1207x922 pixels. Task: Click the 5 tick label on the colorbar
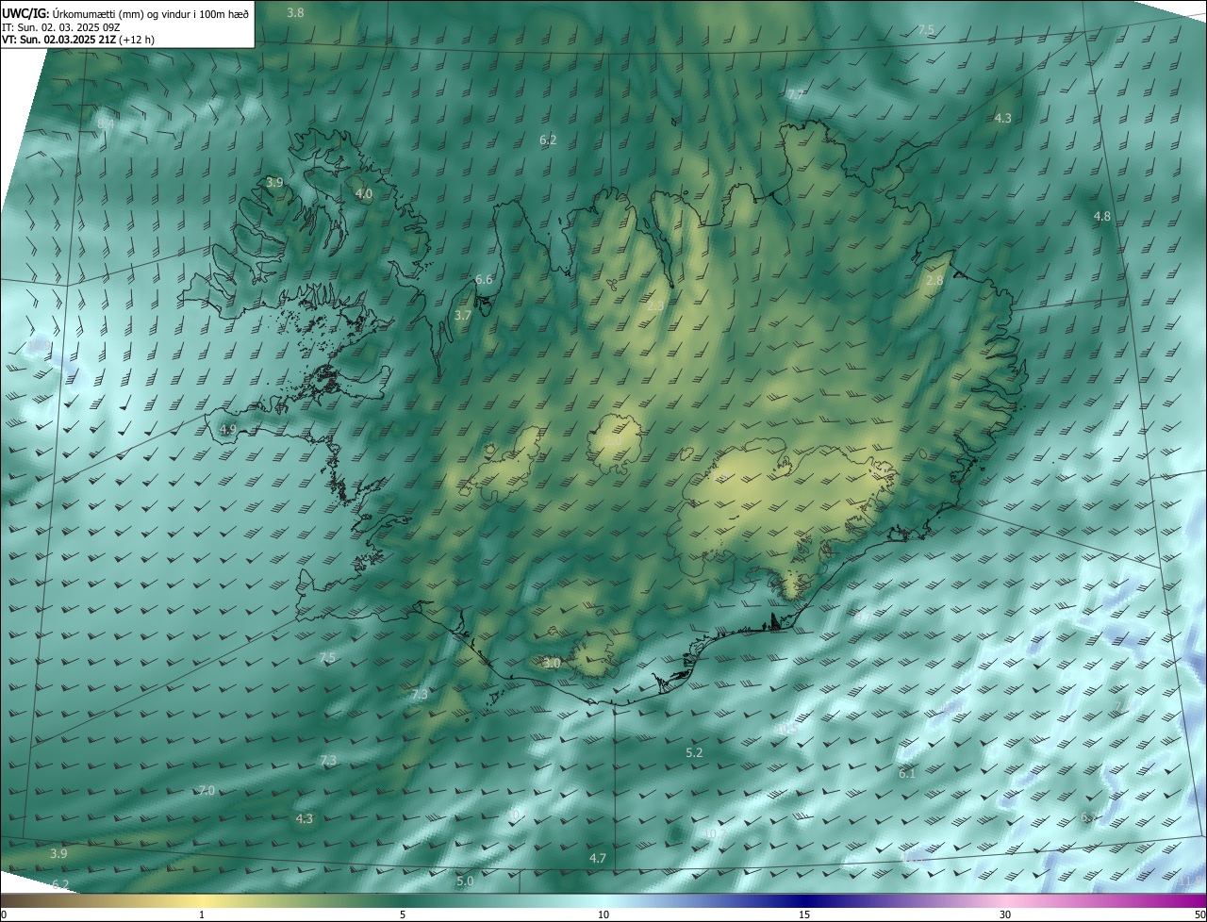point(403,914)
